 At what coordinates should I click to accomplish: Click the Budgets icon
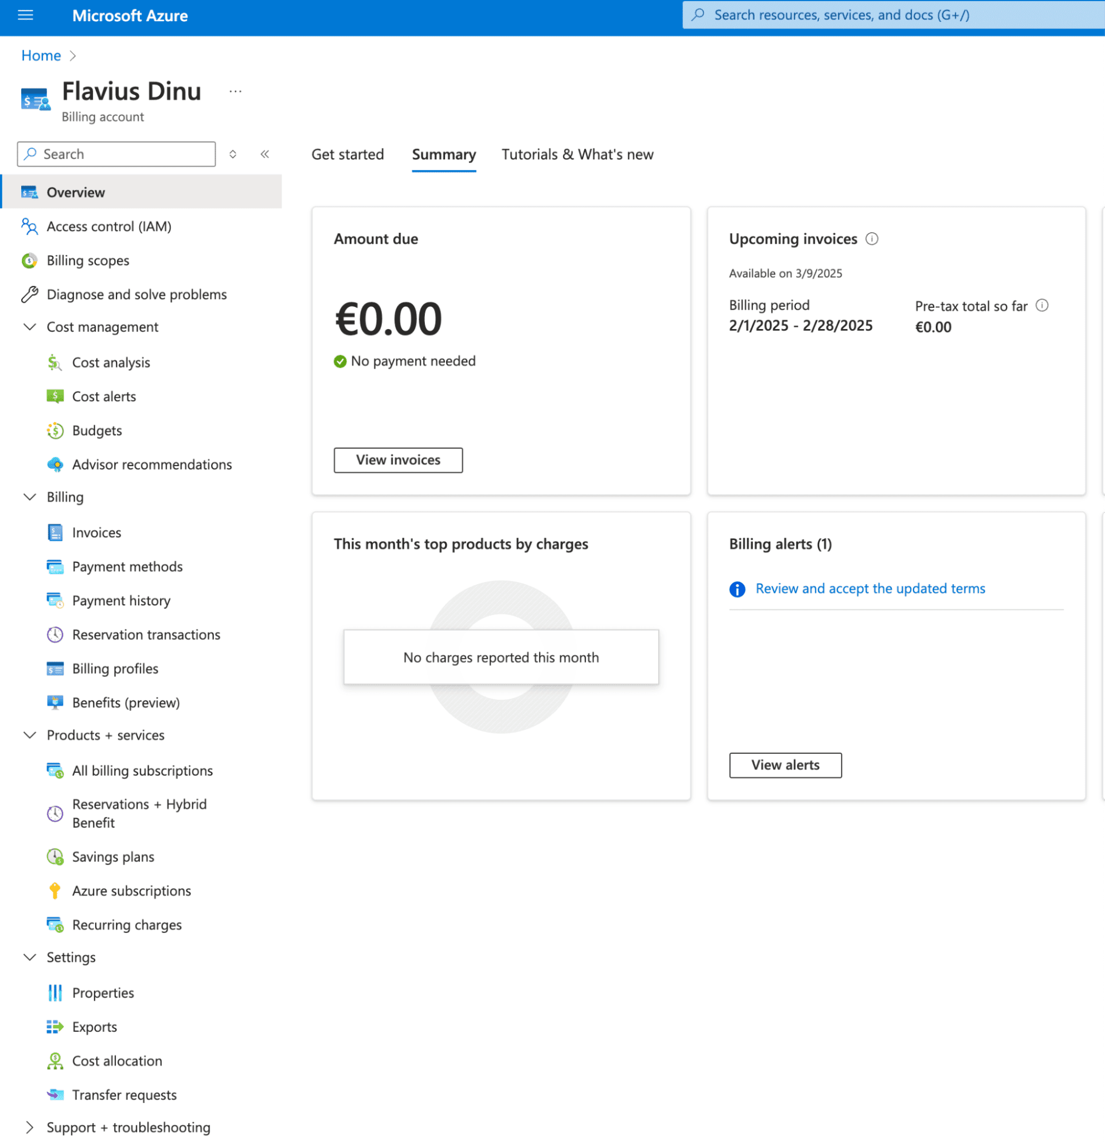click(x=55, y=431)
